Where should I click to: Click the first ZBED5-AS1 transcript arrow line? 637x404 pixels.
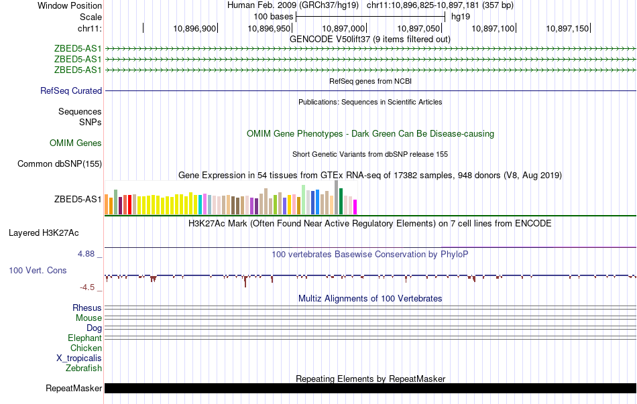pyautogui.click(x=370, y=49)
